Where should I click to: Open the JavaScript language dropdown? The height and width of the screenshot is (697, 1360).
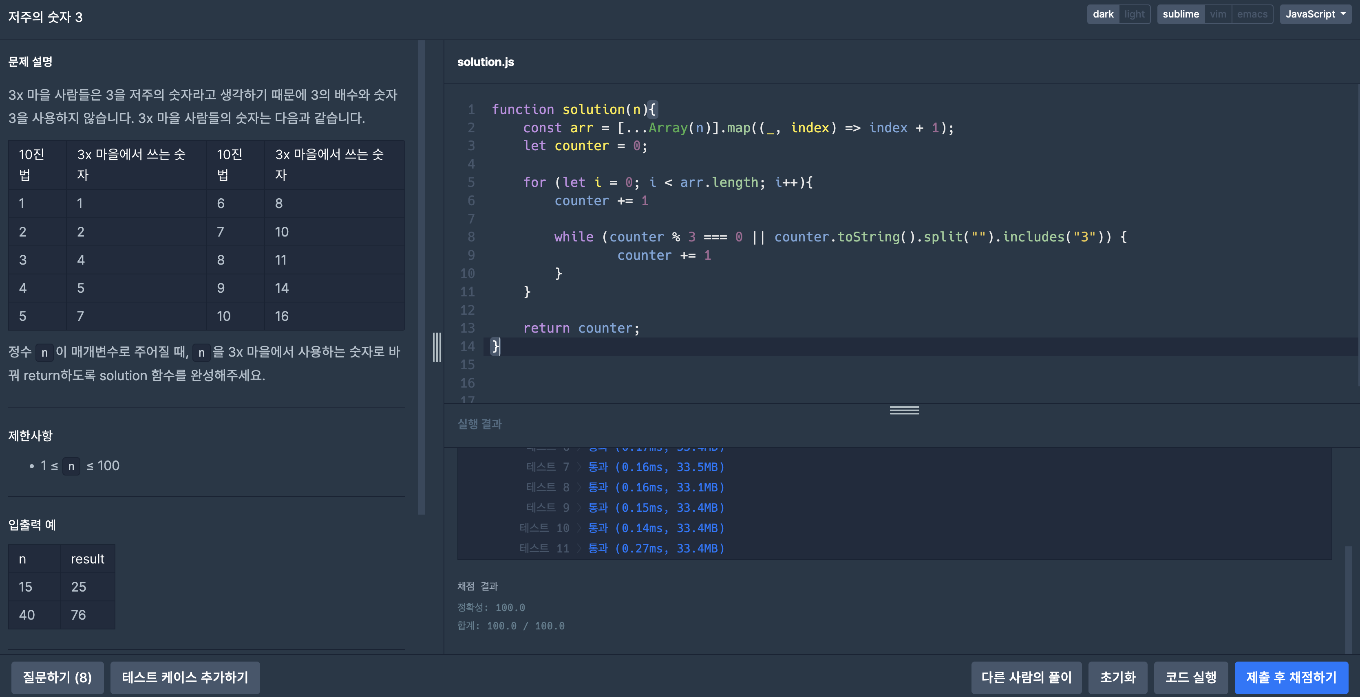[x=1315, y=14]
